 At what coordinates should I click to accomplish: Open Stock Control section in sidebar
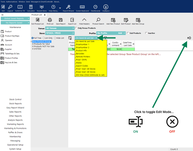coord(15,99)
